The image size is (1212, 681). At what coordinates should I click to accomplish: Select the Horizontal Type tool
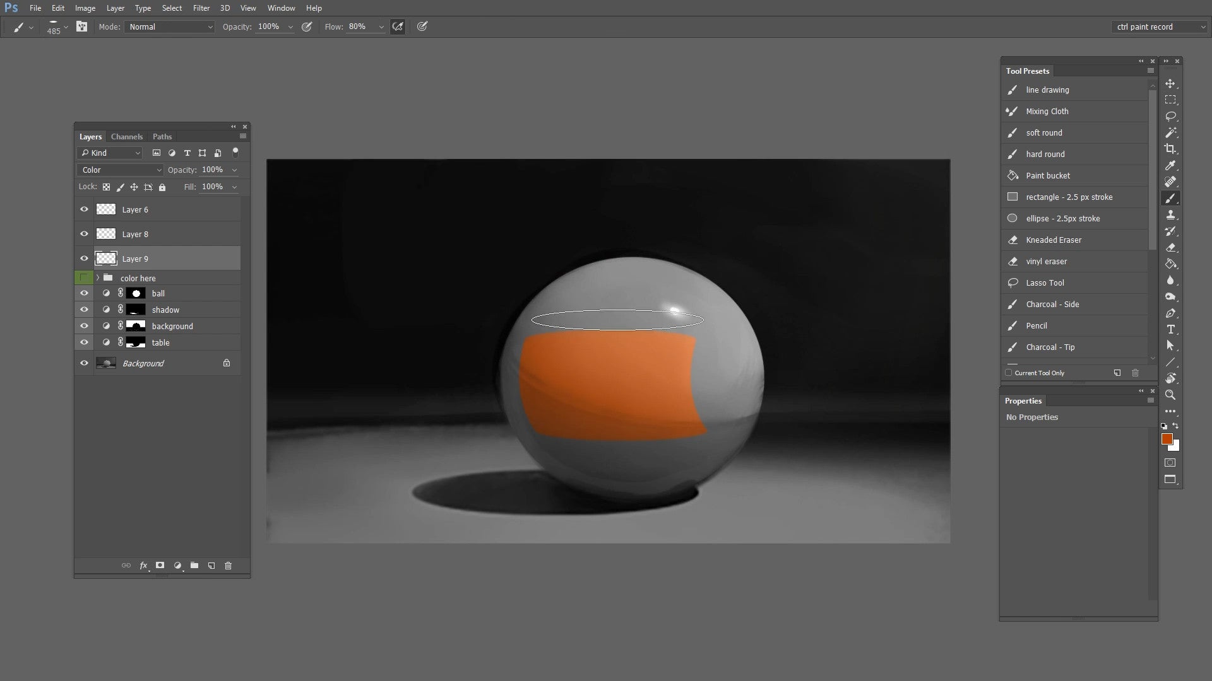coord(1171,329)
